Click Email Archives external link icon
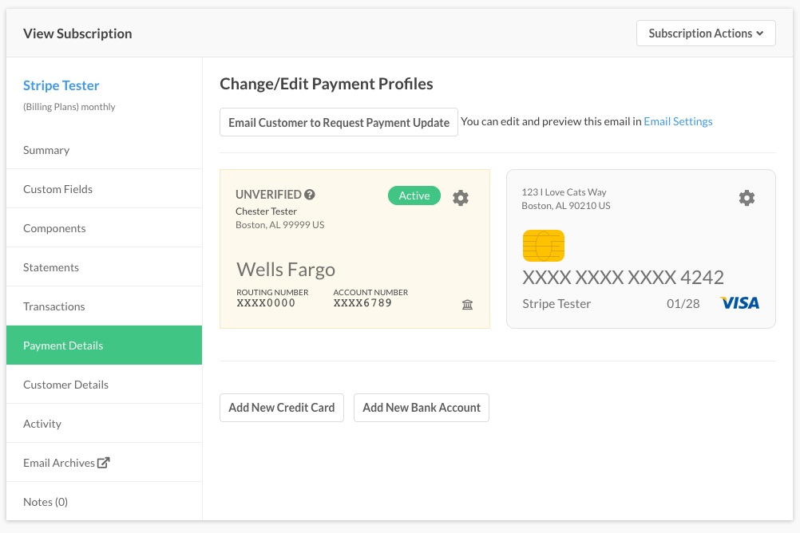The height and width of the screenshot is (533, 800). [103, 463]
